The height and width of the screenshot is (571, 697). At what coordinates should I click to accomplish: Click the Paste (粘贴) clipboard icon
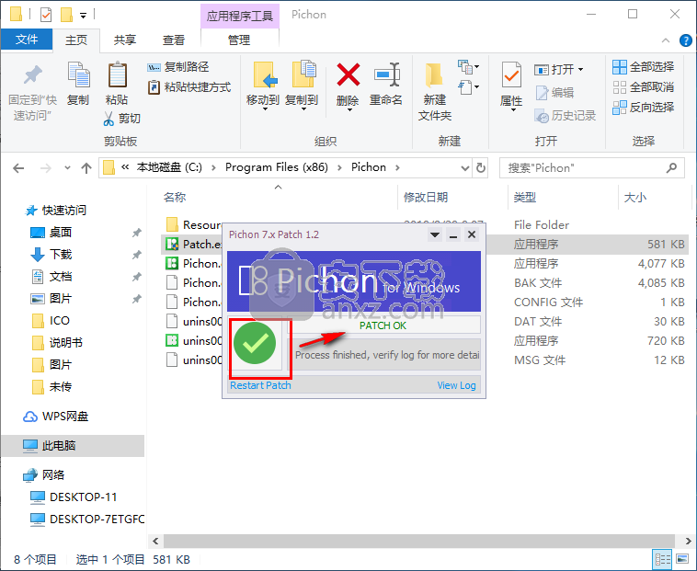(x=118, y=74)
